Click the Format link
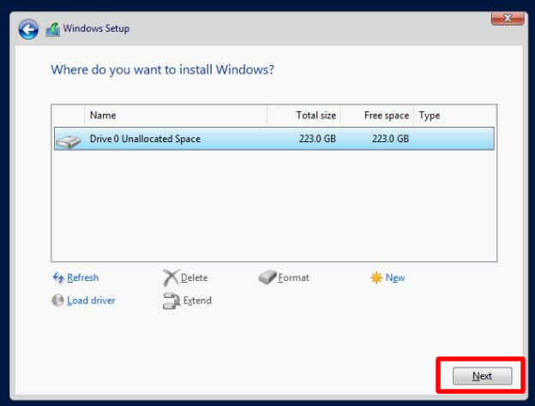535x406 pixels. (x=293, y=278)
